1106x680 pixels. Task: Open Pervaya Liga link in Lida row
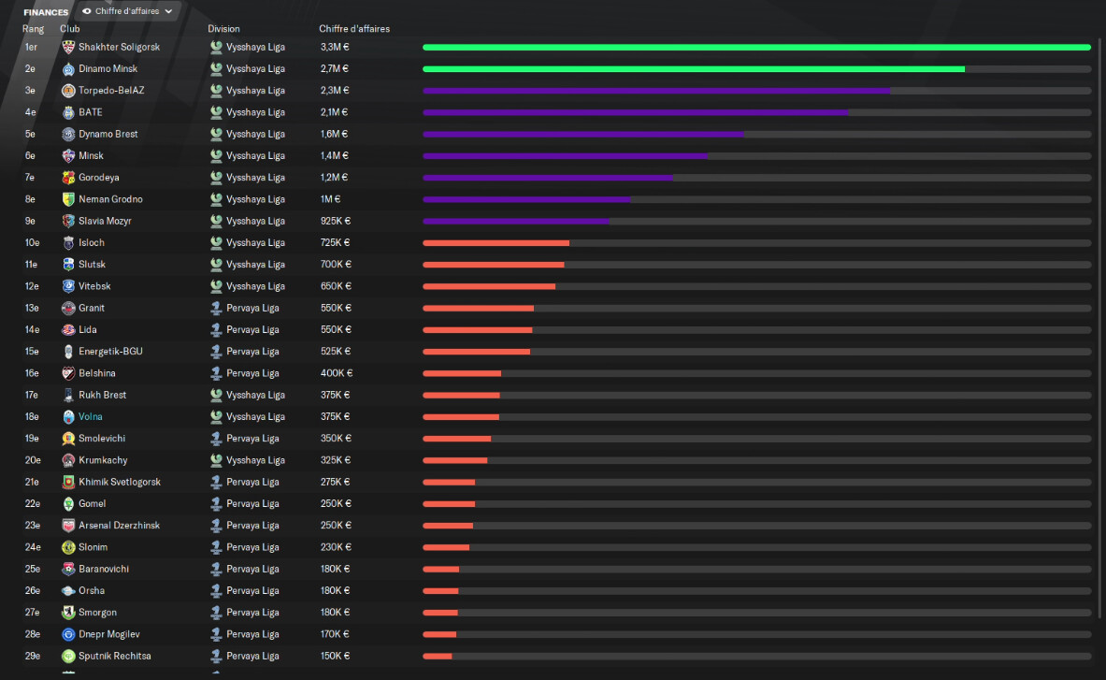(x=252, y=330)
